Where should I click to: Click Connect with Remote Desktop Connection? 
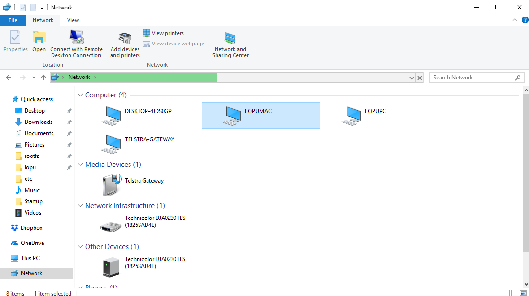76,43
